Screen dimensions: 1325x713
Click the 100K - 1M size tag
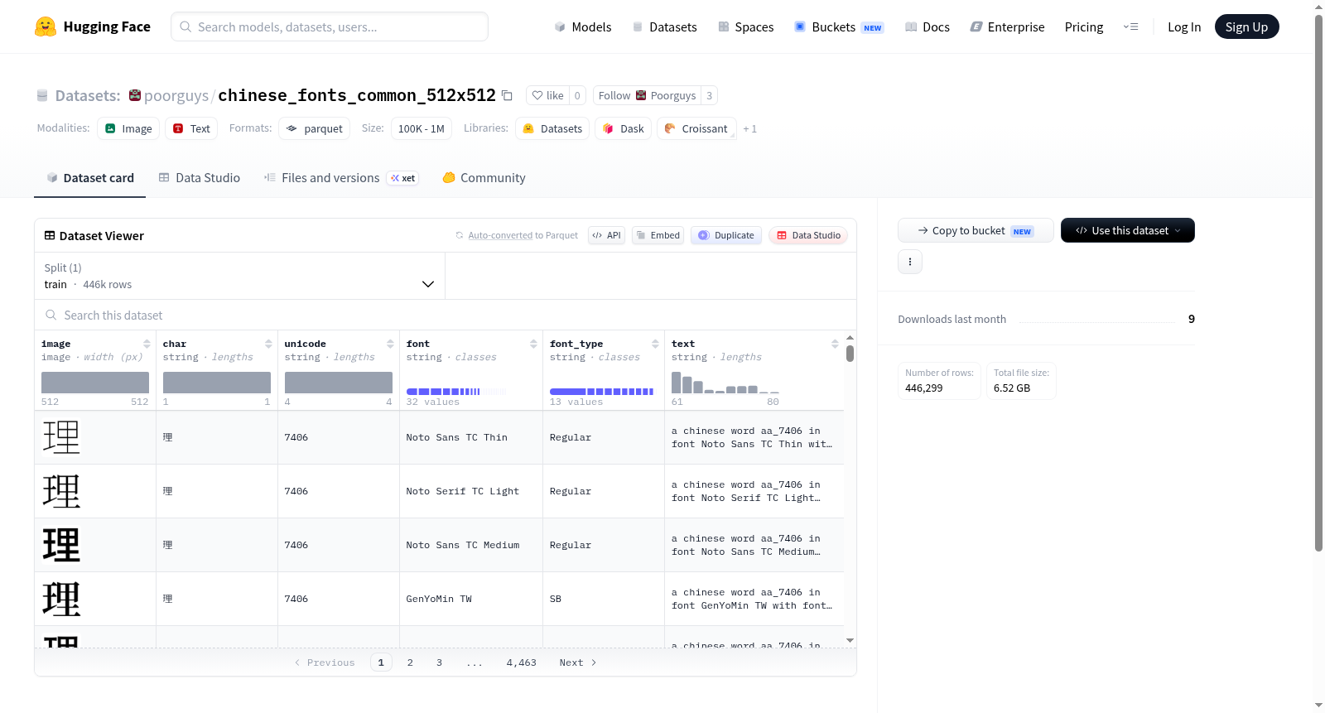[421, 128]
